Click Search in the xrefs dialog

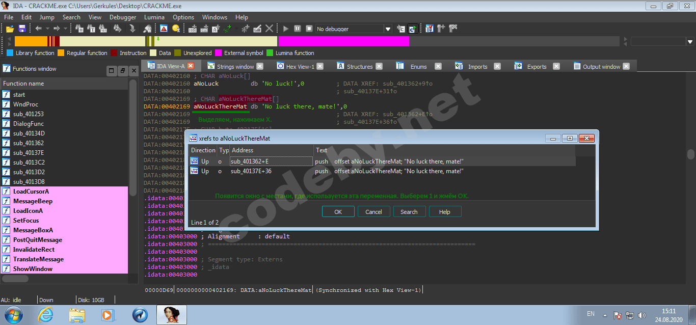pos(409,212)
